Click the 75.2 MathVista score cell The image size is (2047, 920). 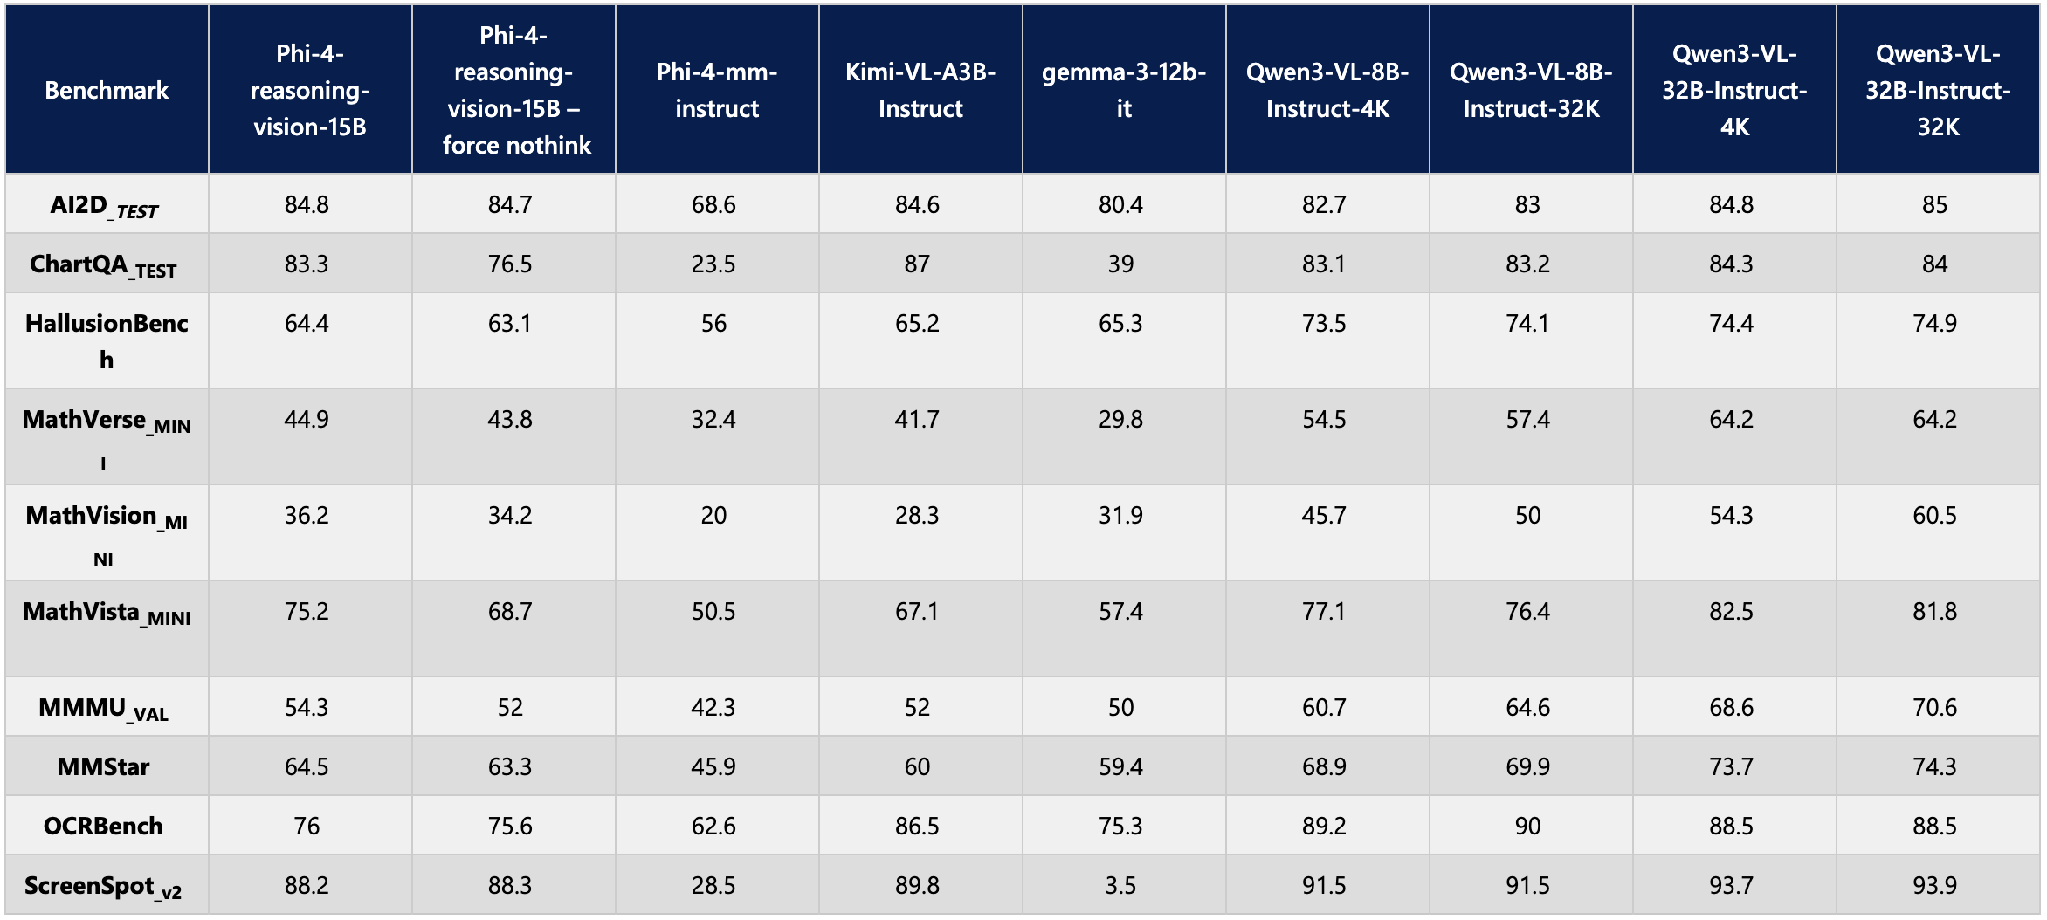(307, 611)
